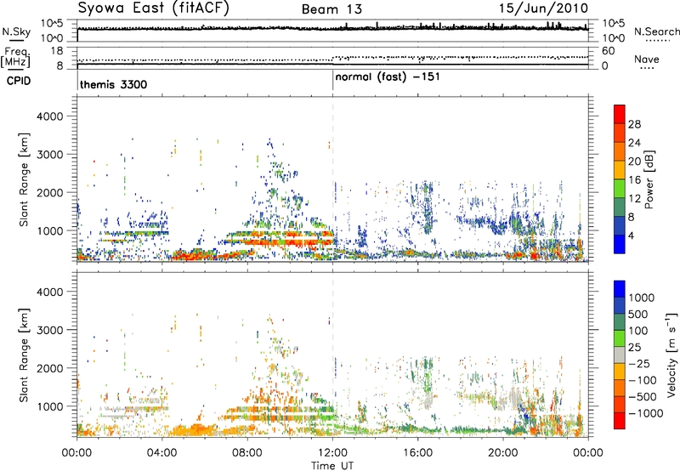Click the power panel 'Slant Range [km]' label
The image size is (680, 471).
pyautogui.click(x=24, y=179)
